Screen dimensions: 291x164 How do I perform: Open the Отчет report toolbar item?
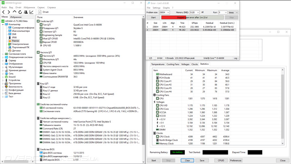tap(44, 12)
